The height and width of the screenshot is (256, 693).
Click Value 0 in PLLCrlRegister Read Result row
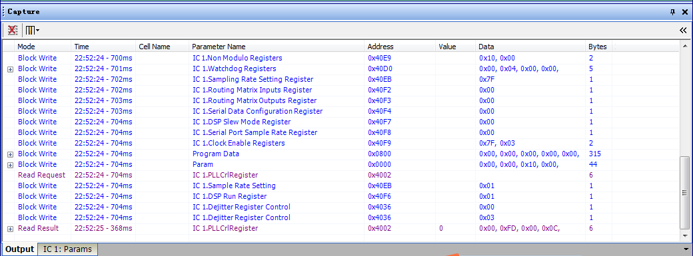(441, 228)
